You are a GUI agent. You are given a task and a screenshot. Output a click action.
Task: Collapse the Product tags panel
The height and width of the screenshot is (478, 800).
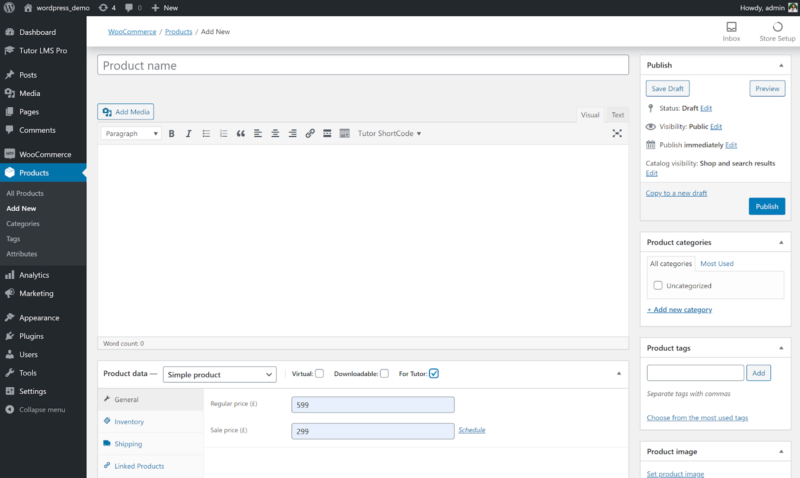tap(781, 348)
